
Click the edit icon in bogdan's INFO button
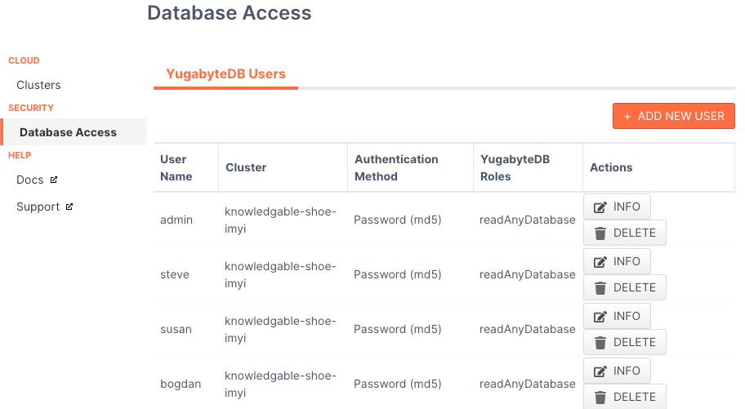click(600, 371)
